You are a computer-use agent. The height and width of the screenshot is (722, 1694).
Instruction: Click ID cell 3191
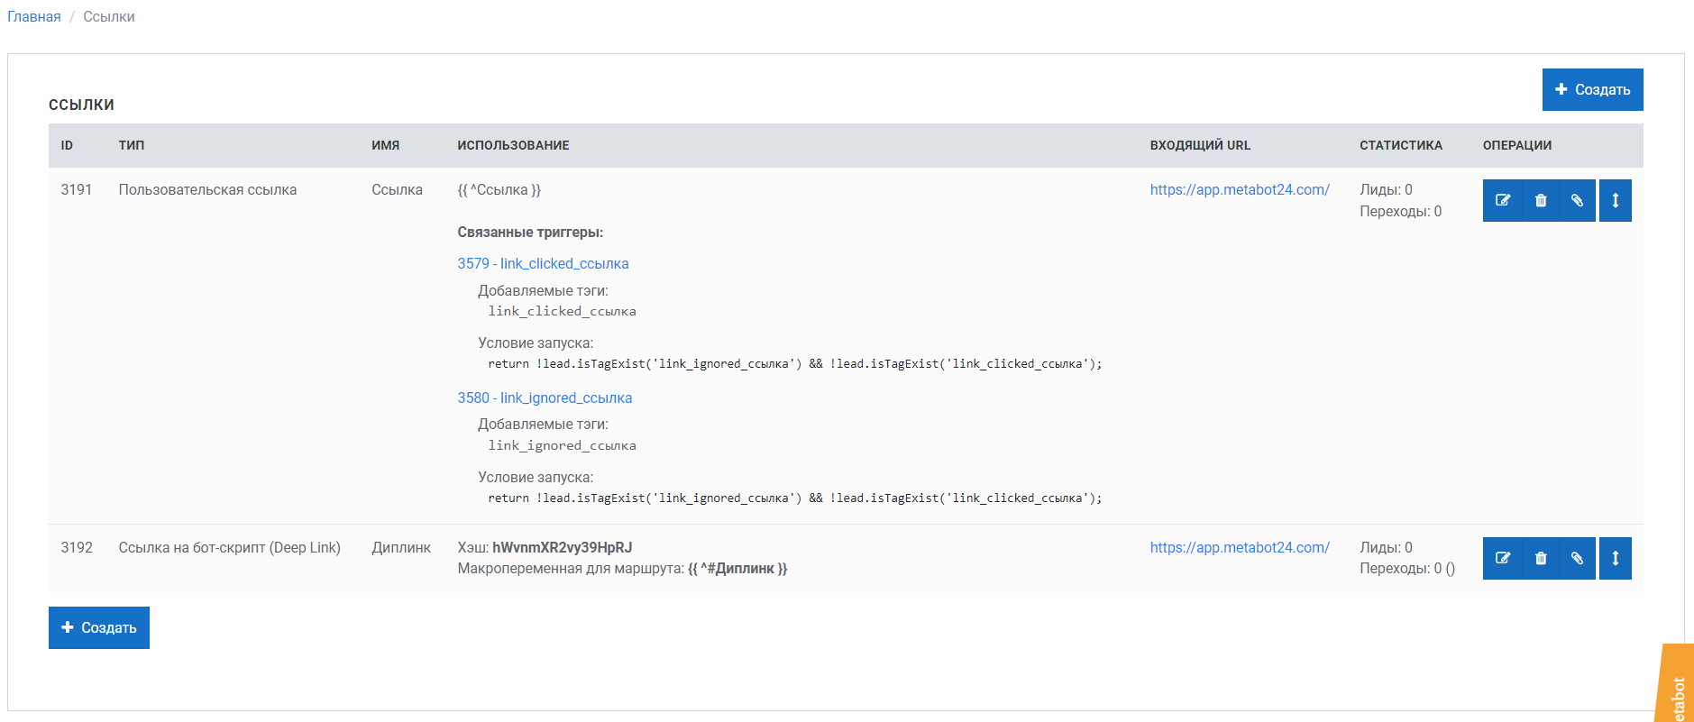pyautogui.click(x=77, y=189)
